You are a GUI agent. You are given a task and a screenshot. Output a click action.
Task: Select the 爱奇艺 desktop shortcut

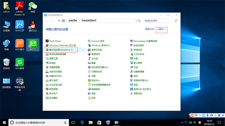33,45
